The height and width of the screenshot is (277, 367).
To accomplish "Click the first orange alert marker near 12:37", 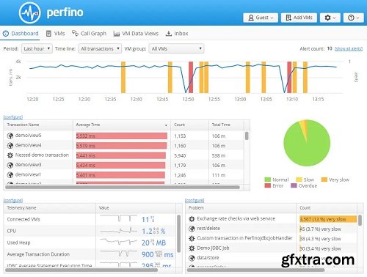I will [x=123, y=77].
